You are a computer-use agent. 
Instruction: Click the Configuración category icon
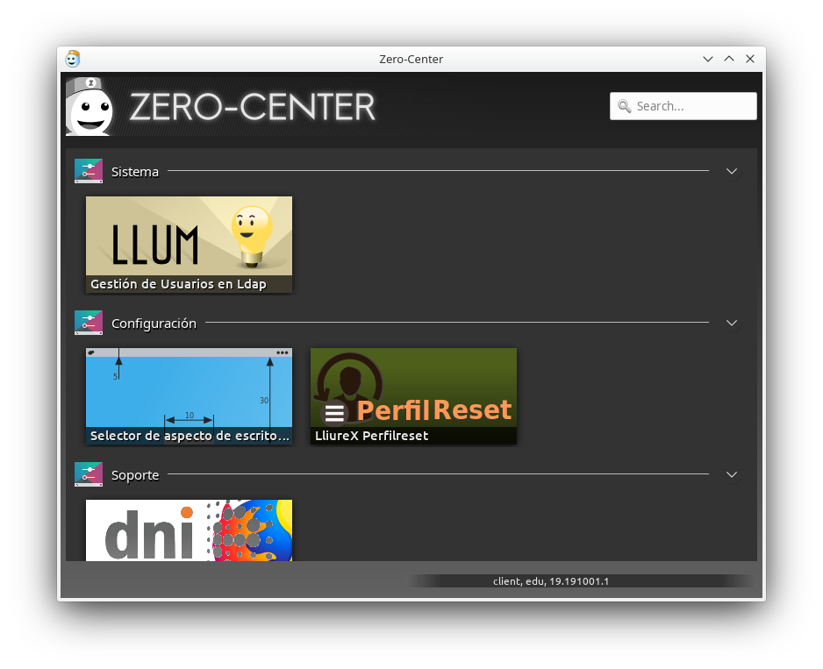(89, 323)
